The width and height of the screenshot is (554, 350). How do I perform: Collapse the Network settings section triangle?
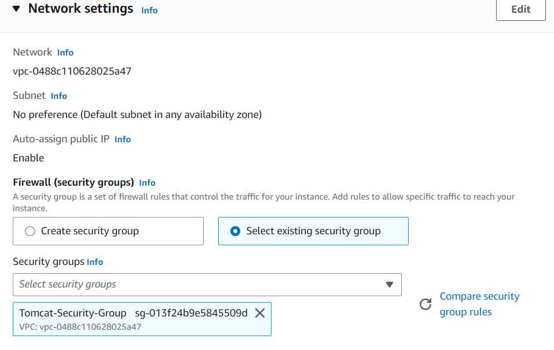pyautogui.click(x=16, y=9)
